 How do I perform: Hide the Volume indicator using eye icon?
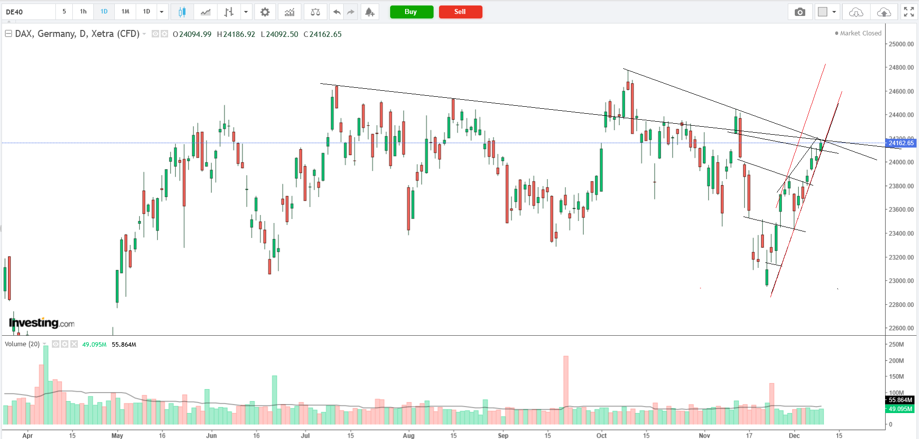56,344
